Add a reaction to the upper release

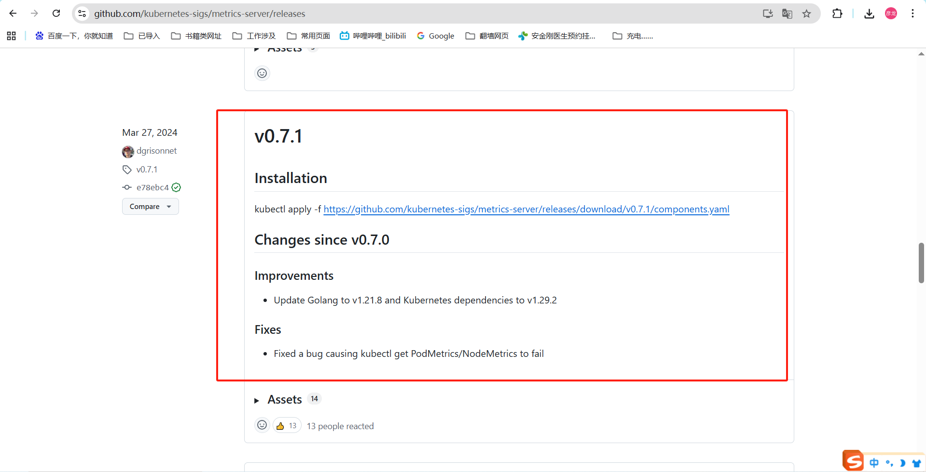pos(262,73)
